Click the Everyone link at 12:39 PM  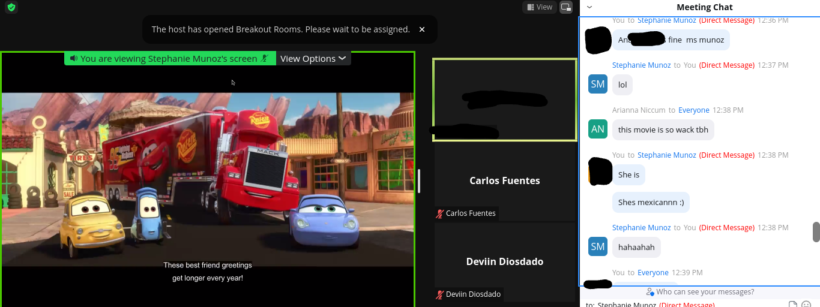point(653,272)
